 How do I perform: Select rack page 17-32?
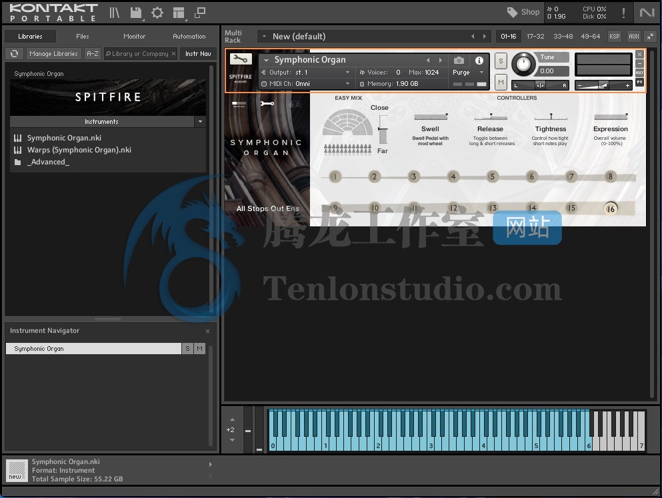535,36
